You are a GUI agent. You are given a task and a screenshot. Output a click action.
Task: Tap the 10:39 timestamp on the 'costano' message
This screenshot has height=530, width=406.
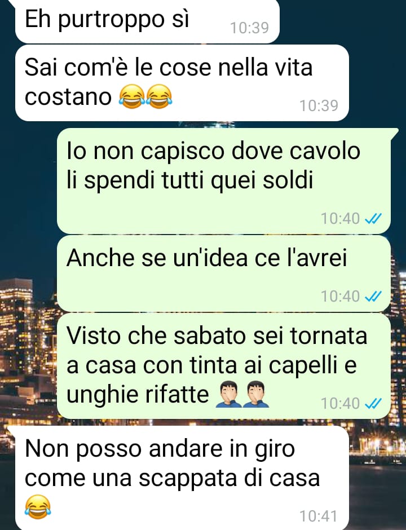click(319, 105)
